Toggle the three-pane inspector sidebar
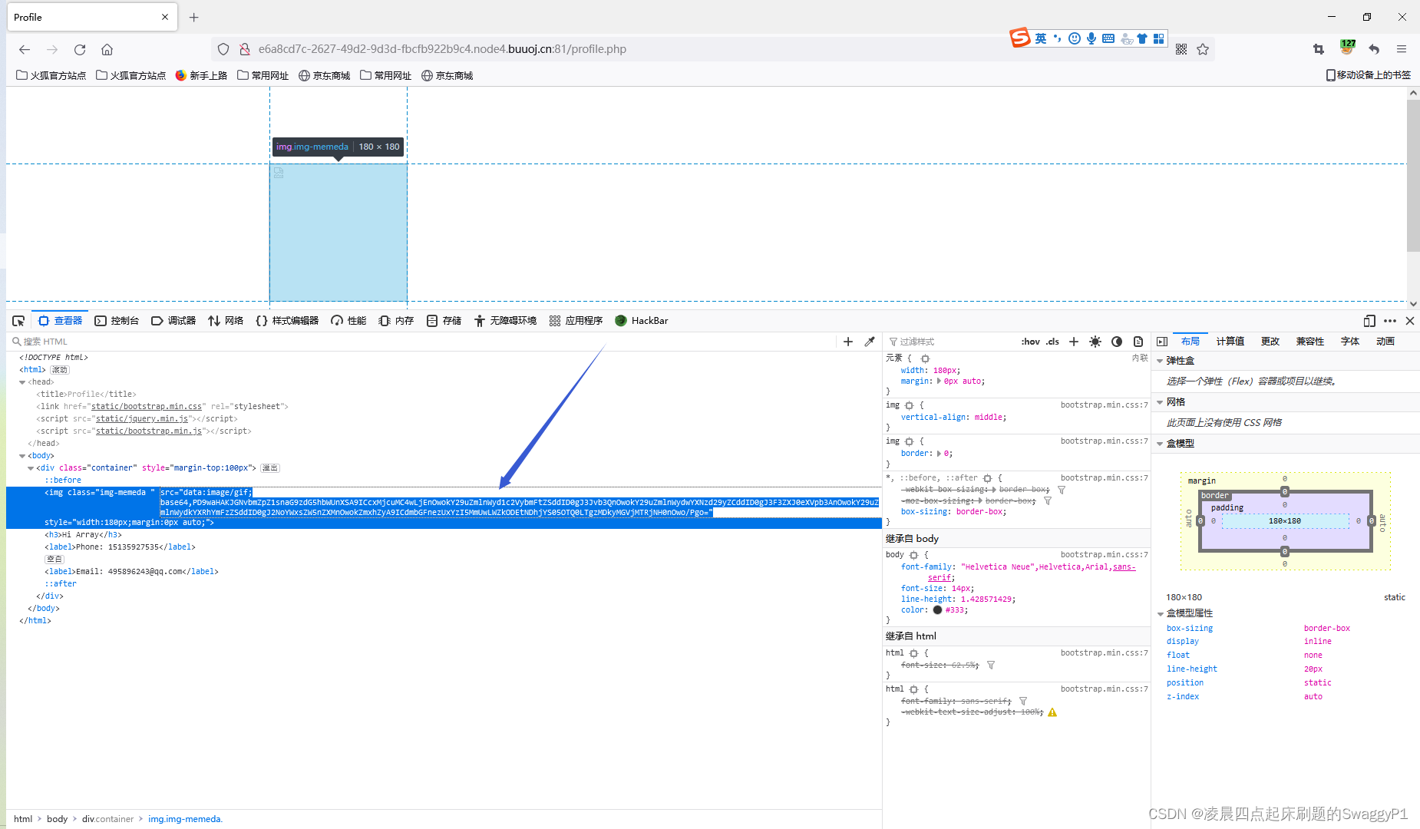Viewport: 1420px width, 829px height. (1162, 342)
